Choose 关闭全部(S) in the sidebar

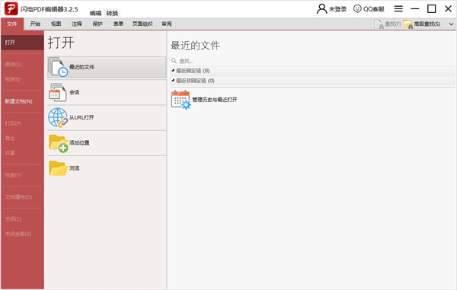pyautogui.click(x=18, y=234)
